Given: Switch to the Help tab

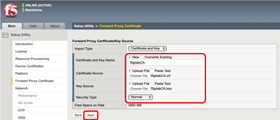Looking at the screenshot, I should click(33, 26).
